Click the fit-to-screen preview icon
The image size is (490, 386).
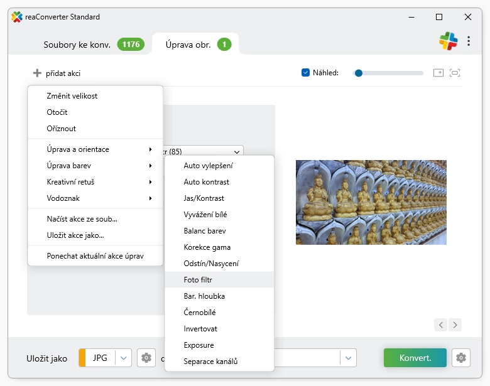[455, 73]
